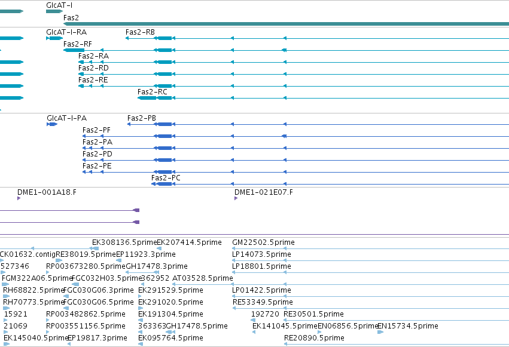
Task: Select GH17478.5prime EST label
Action: coord(197,326)
